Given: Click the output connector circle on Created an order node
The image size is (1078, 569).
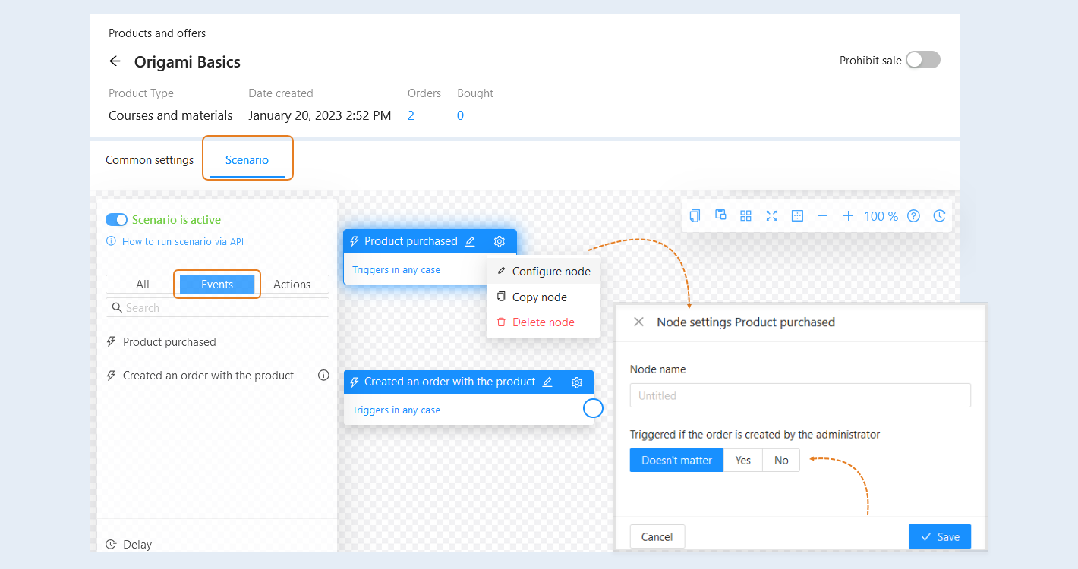Looking at the screenshot, I should (x=593, y=408).
